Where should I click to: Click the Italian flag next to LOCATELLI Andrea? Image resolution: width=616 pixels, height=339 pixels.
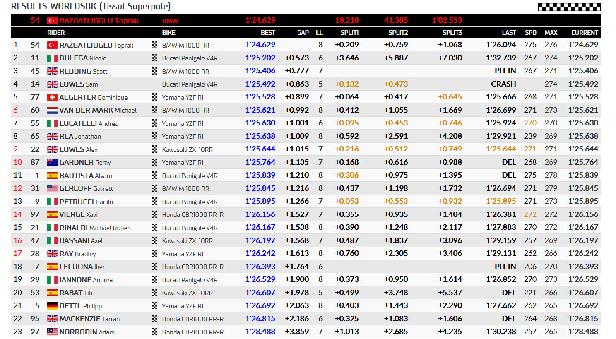(x=52, y=123)
